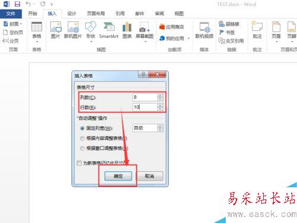297x223 pixels.
Task: Click the 列数 columns input field
Action: tap(145, 97)
